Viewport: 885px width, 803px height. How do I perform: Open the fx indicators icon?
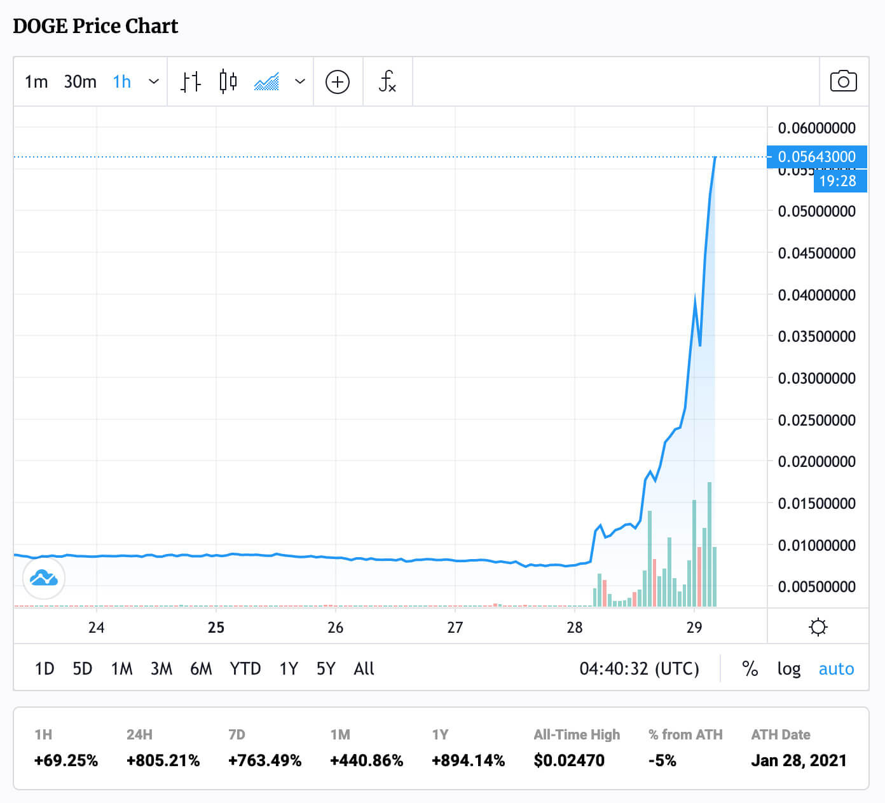pyautogui.click(x=387, y=81)
